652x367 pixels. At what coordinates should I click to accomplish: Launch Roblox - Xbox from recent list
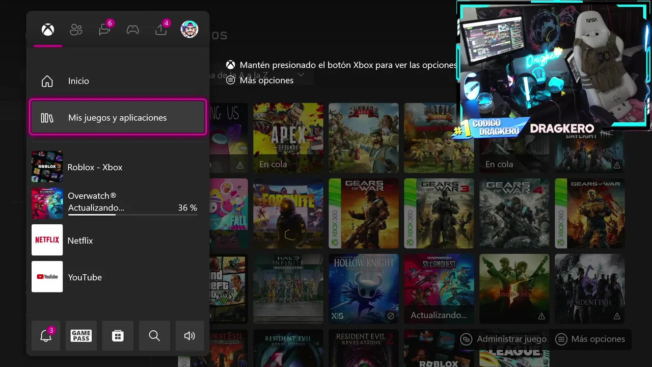click(x=118, y=167)
